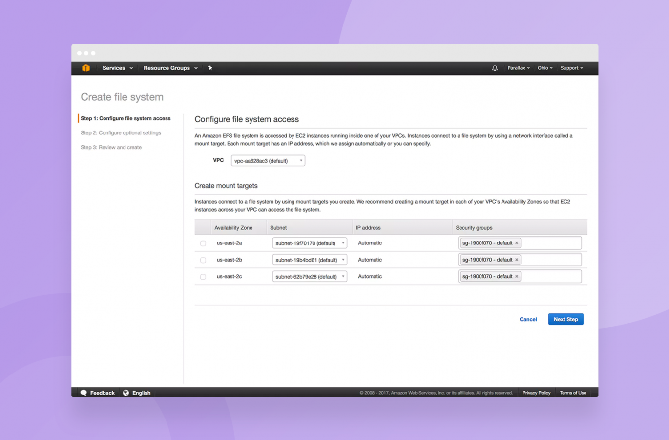Screen dimensions: 669x440
Task: Check the us-east-2b availability zone checkbox
Action: (x=203, y=260)
